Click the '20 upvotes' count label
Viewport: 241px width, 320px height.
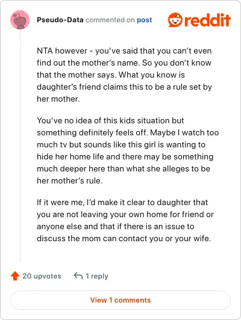coord(42,276)
